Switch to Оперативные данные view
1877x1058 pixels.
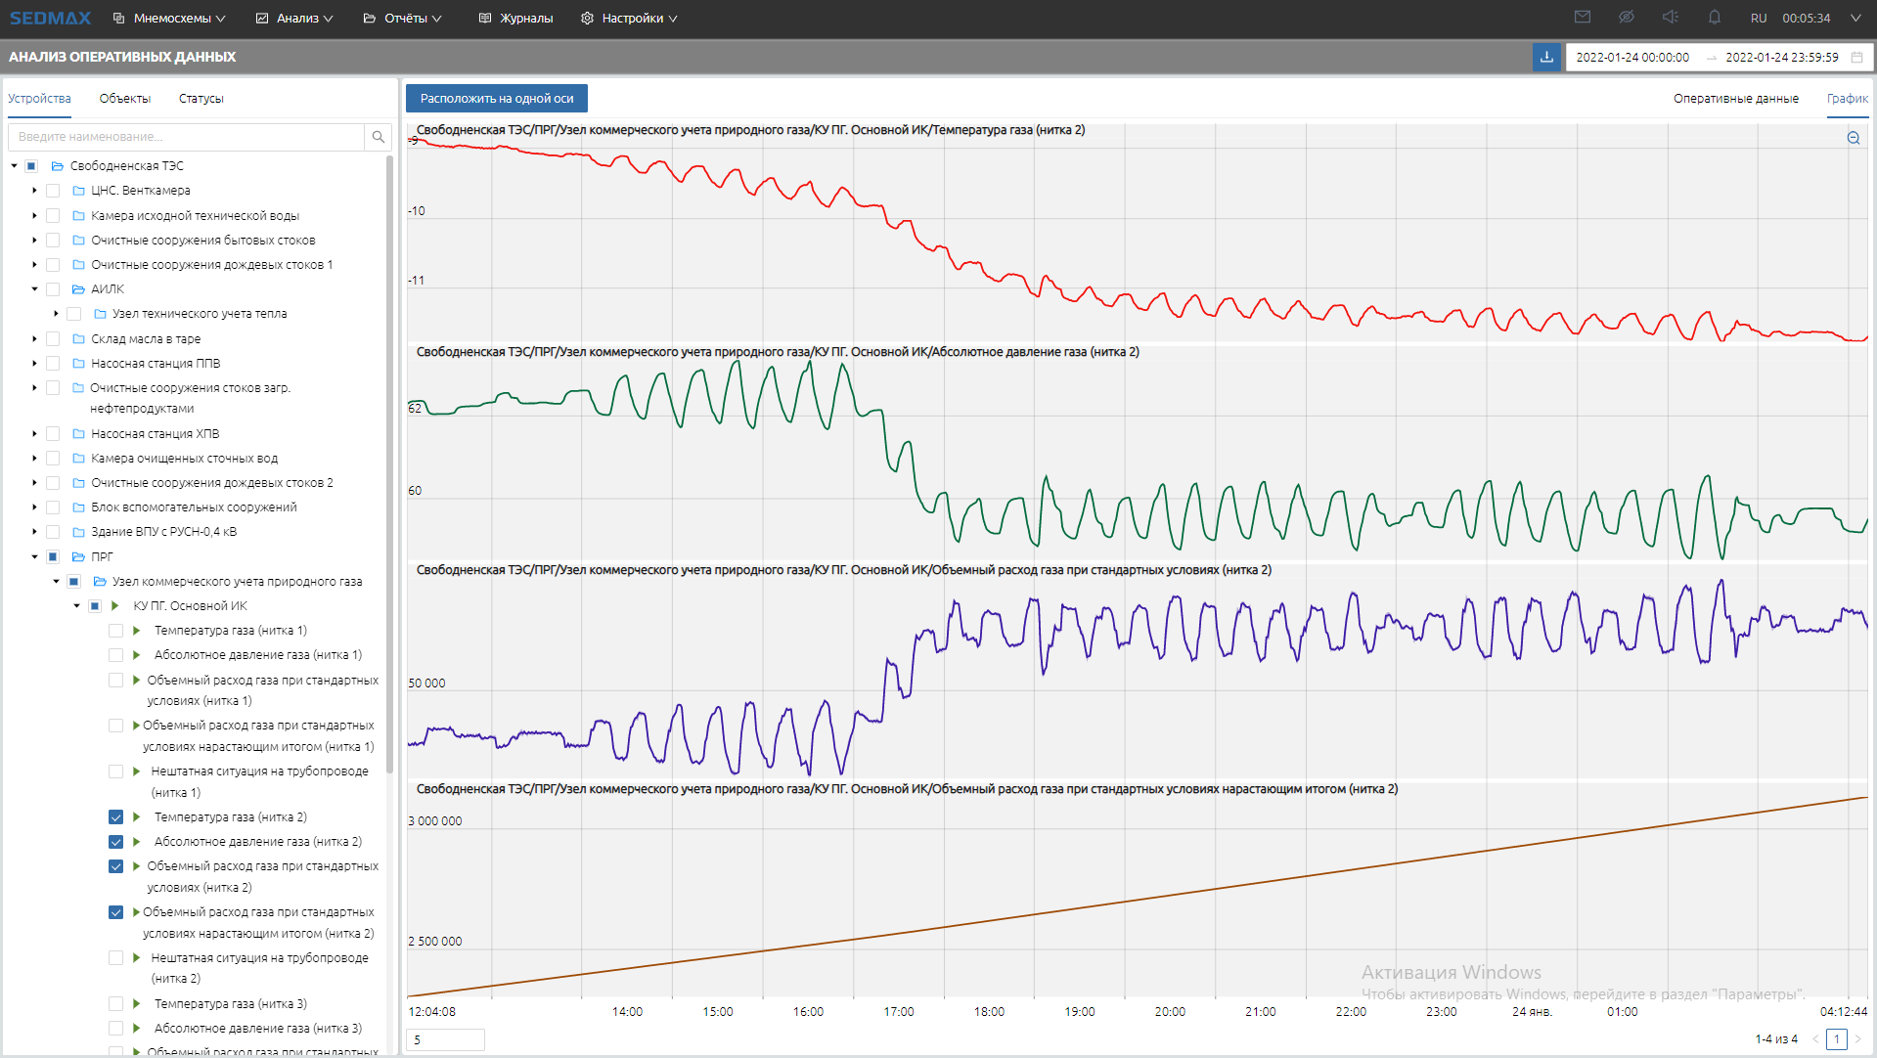1735,99
